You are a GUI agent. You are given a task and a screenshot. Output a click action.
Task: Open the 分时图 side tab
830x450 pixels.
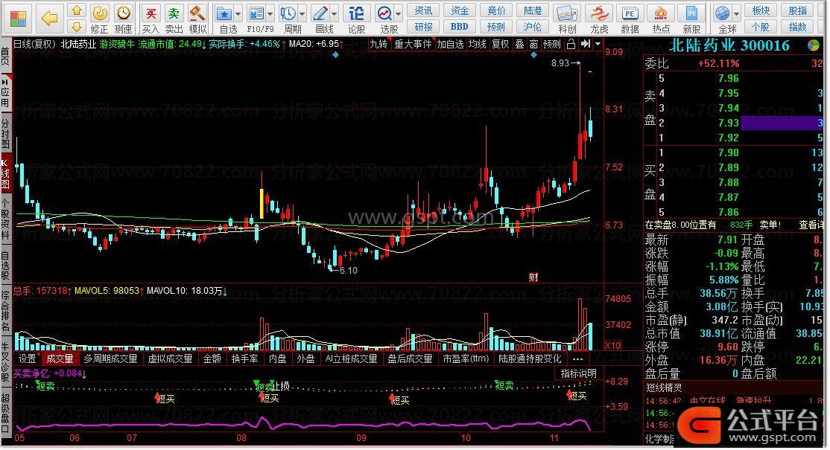click(5, 134)
